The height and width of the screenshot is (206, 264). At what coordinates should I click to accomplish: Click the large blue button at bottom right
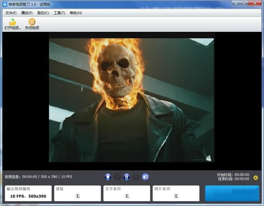232,193
